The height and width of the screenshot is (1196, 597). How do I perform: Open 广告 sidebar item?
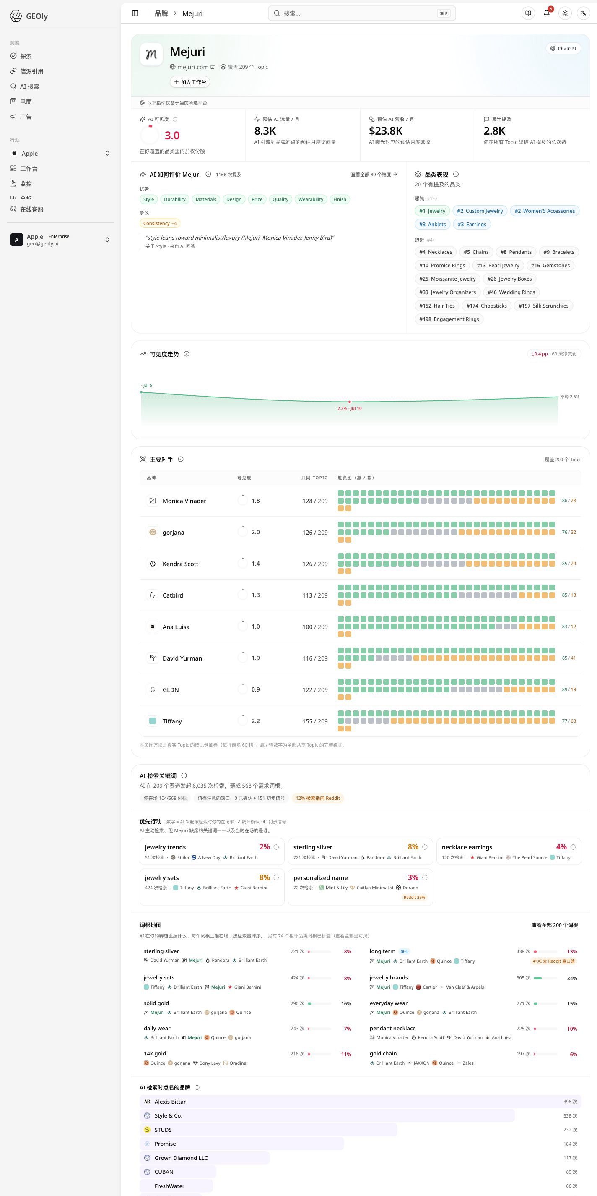[26, 117]
